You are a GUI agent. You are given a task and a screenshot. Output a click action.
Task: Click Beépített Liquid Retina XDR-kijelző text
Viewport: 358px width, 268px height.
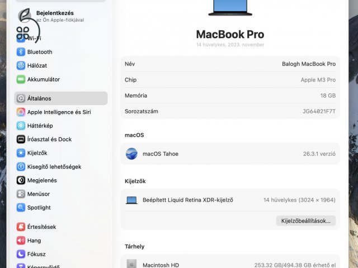(188, 200)
